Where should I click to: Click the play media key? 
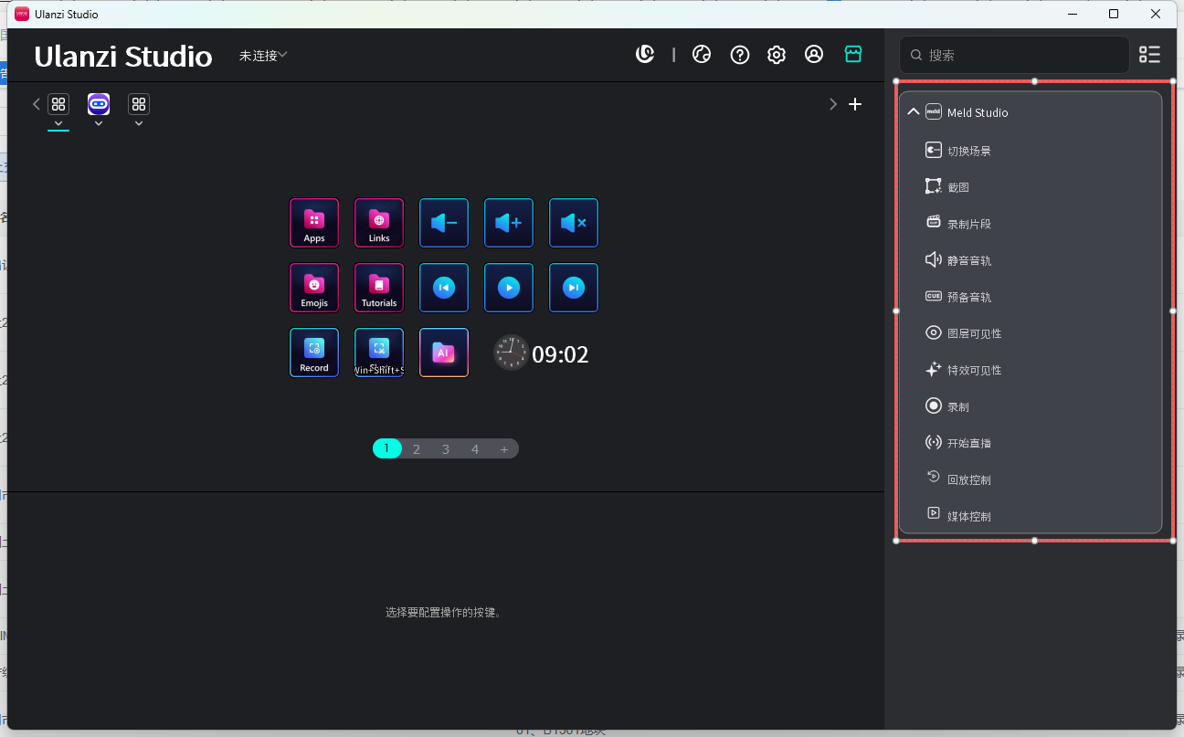click(508, 288)
